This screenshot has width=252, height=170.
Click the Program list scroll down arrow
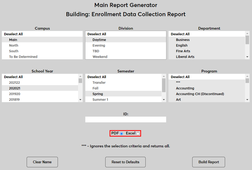pyautogui.click(x=247, y=100)
